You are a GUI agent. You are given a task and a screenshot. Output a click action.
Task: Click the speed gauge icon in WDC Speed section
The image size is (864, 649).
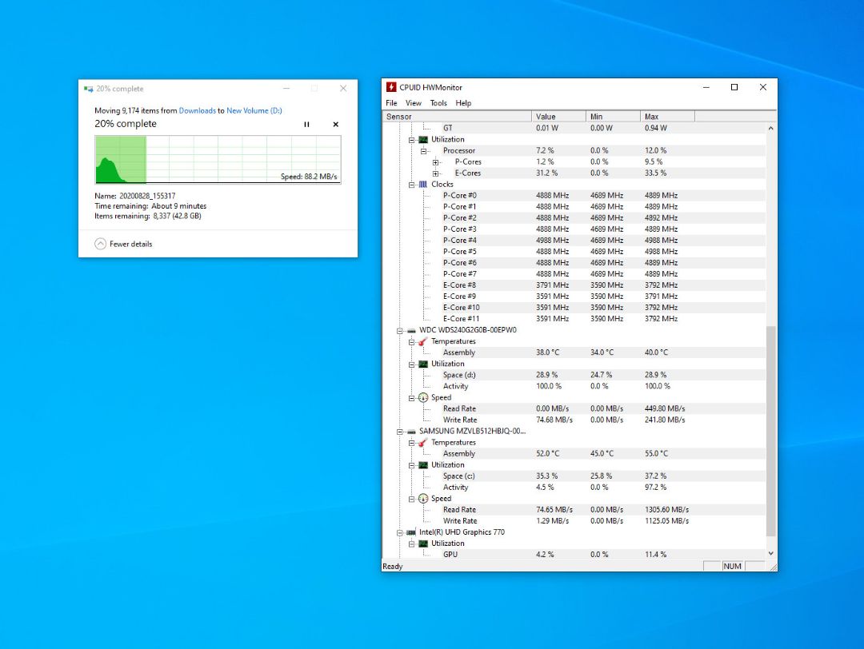(x=422, y=397)
